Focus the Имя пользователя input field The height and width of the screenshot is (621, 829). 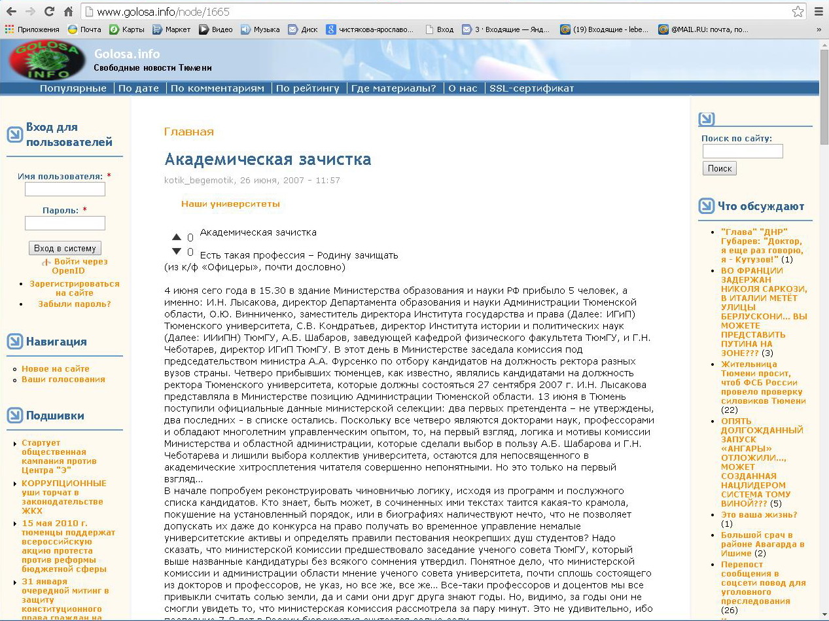pyautogui.click(x=65, y=189)
